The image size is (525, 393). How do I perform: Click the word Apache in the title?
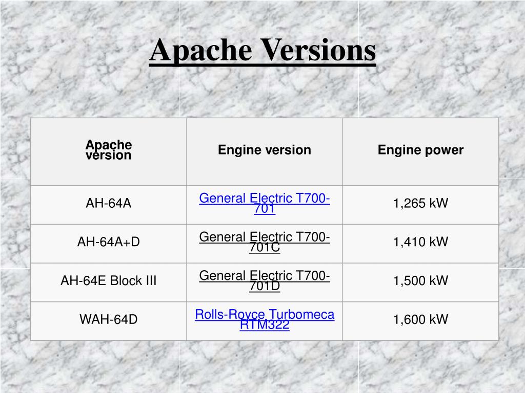pos(200,50)
